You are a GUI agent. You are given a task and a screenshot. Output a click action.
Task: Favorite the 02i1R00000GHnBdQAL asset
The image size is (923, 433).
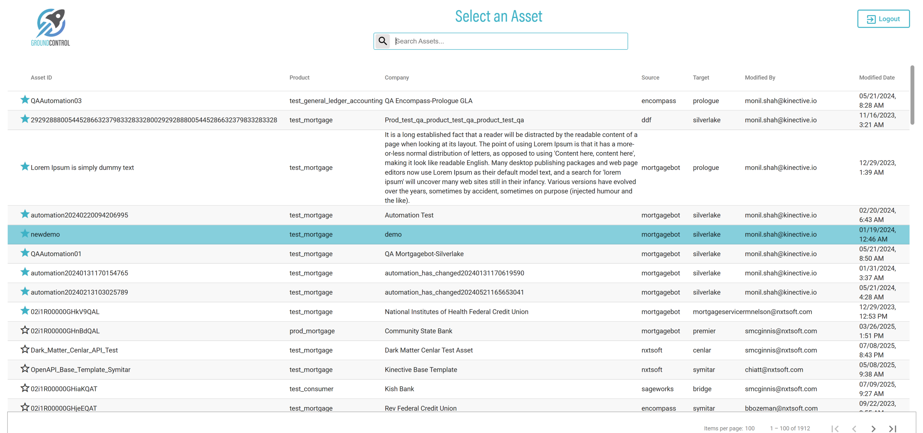(x=25, y=330)
